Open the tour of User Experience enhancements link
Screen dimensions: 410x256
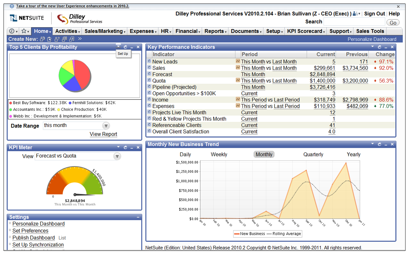[73, 6]
